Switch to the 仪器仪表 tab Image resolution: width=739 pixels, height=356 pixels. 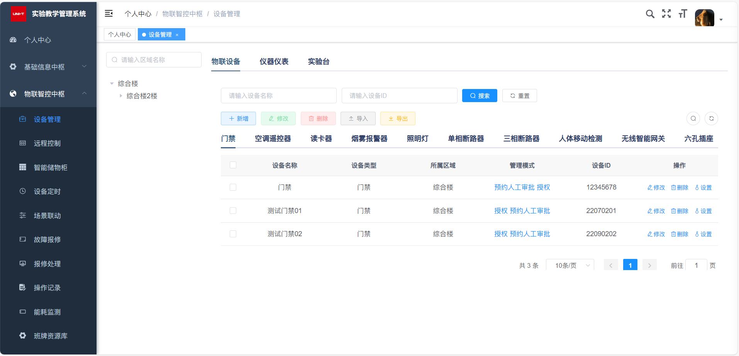tap(274, 62)
